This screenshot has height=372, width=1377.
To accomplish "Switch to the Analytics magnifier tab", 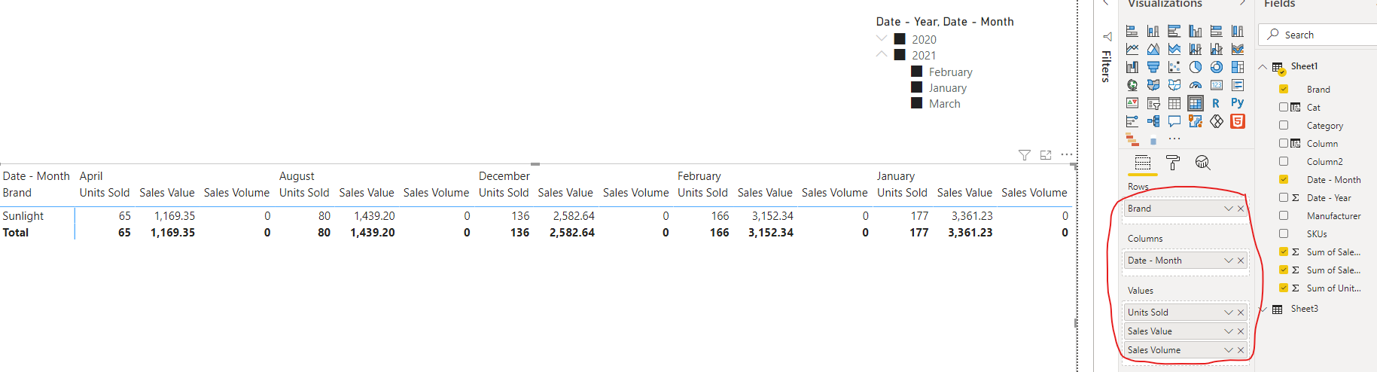I will pyautogui.click(x=1202, y=163).
